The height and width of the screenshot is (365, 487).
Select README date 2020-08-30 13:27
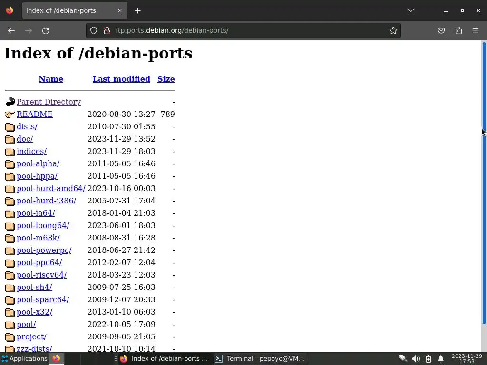point(121,114)
